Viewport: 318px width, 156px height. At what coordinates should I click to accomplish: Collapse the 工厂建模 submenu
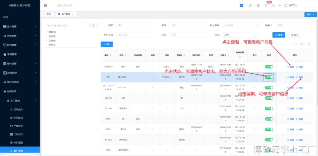click(x=20, y=101)
